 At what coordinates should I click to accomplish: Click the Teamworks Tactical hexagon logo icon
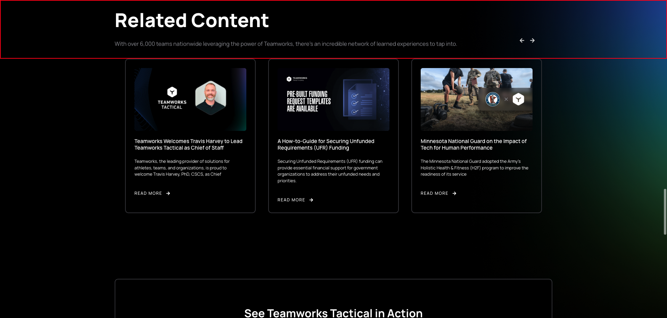click(172, 92)
